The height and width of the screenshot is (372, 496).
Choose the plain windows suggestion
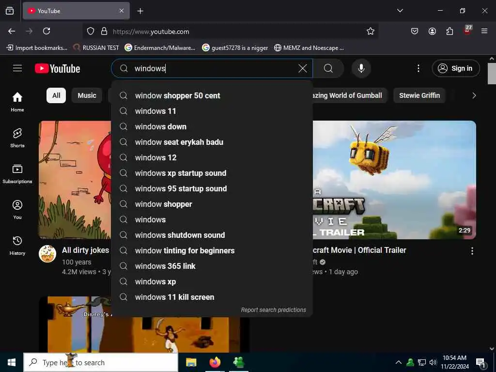212,219
